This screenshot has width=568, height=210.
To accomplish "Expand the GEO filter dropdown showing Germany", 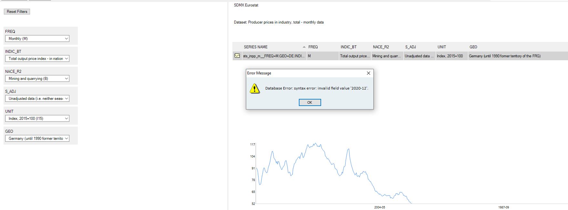I will [x=37, y=138].
